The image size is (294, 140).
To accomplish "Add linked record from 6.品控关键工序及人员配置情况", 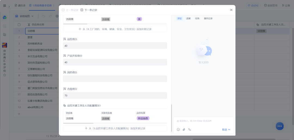I will point(115,128).
